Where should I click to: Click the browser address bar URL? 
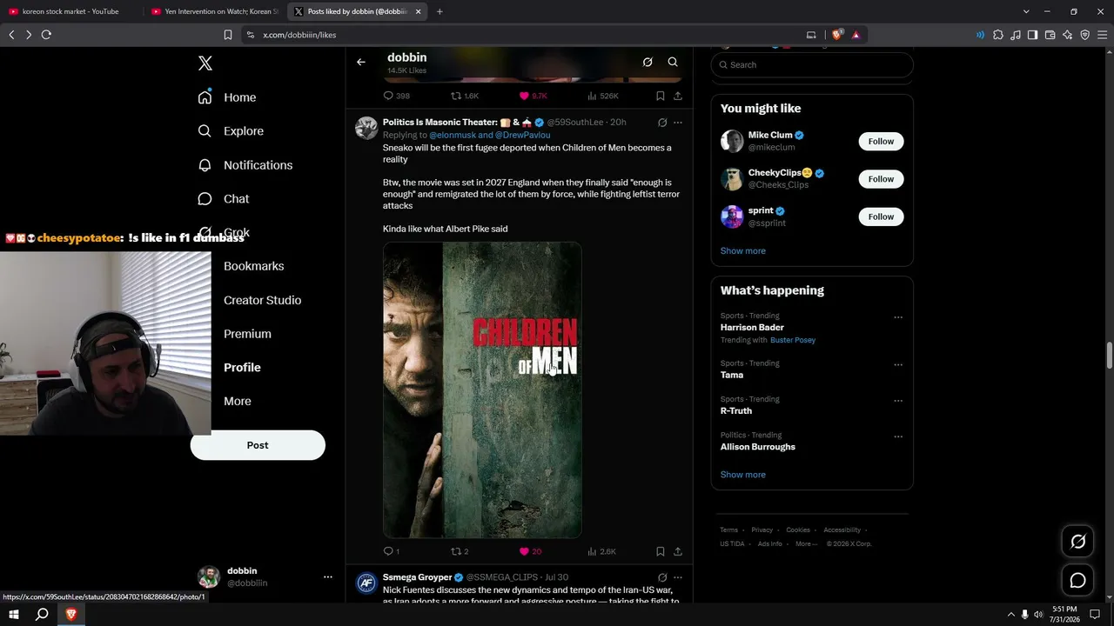pyautogui.click(x=299, y=35)
